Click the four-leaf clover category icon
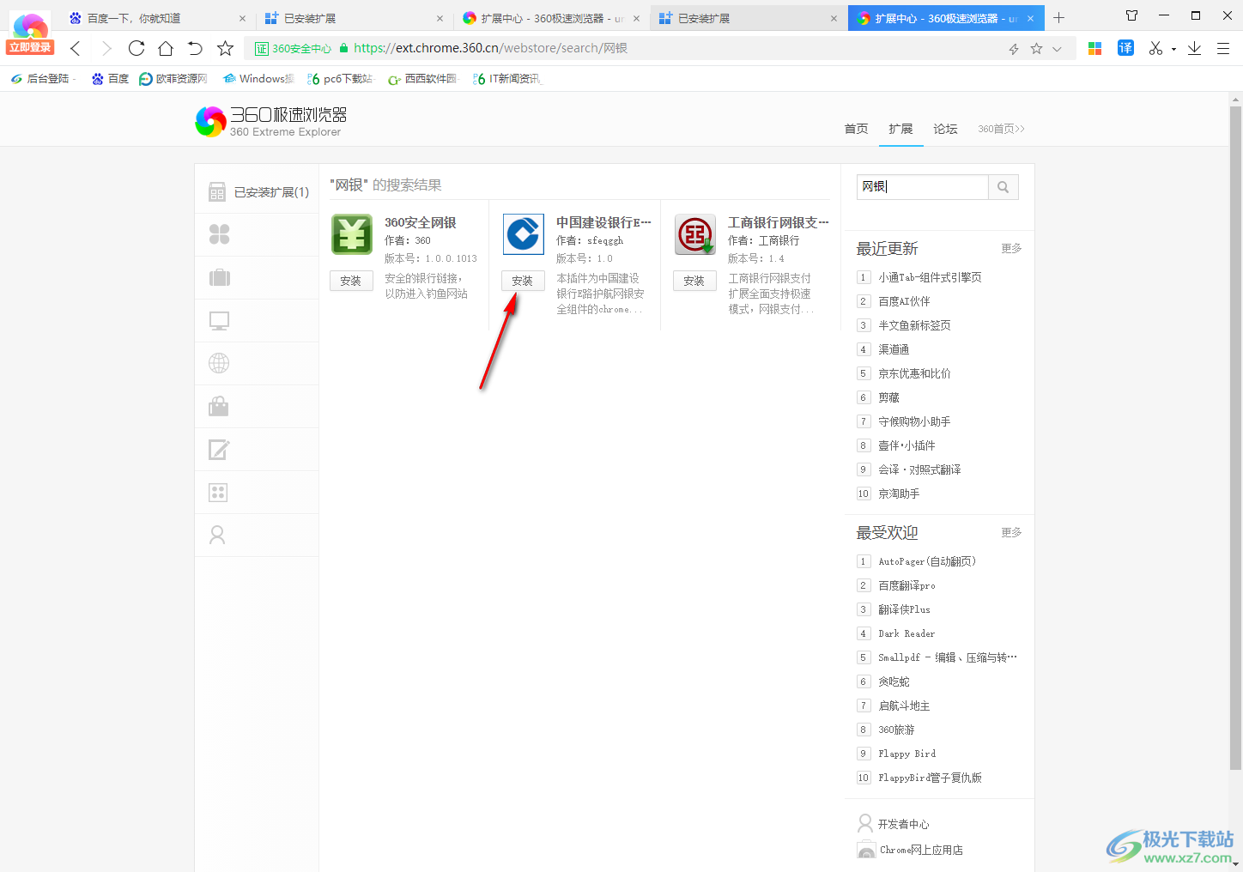This screenshot has height=872, width=1243. (x=219, y=234)
